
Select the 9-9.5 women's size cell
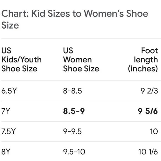(72, 131)
